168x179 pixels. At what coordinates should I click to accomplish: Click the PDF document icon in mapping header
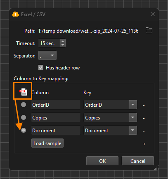23,92
